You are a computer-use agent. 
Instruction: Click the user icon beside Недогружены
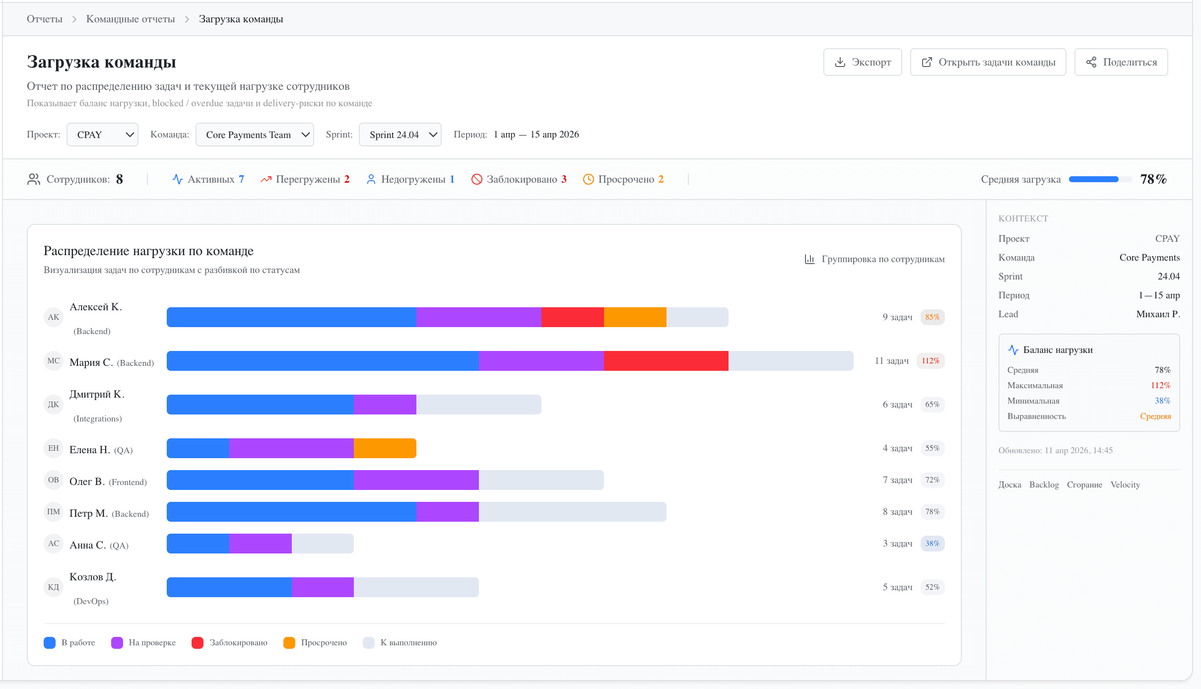point(371,179)
